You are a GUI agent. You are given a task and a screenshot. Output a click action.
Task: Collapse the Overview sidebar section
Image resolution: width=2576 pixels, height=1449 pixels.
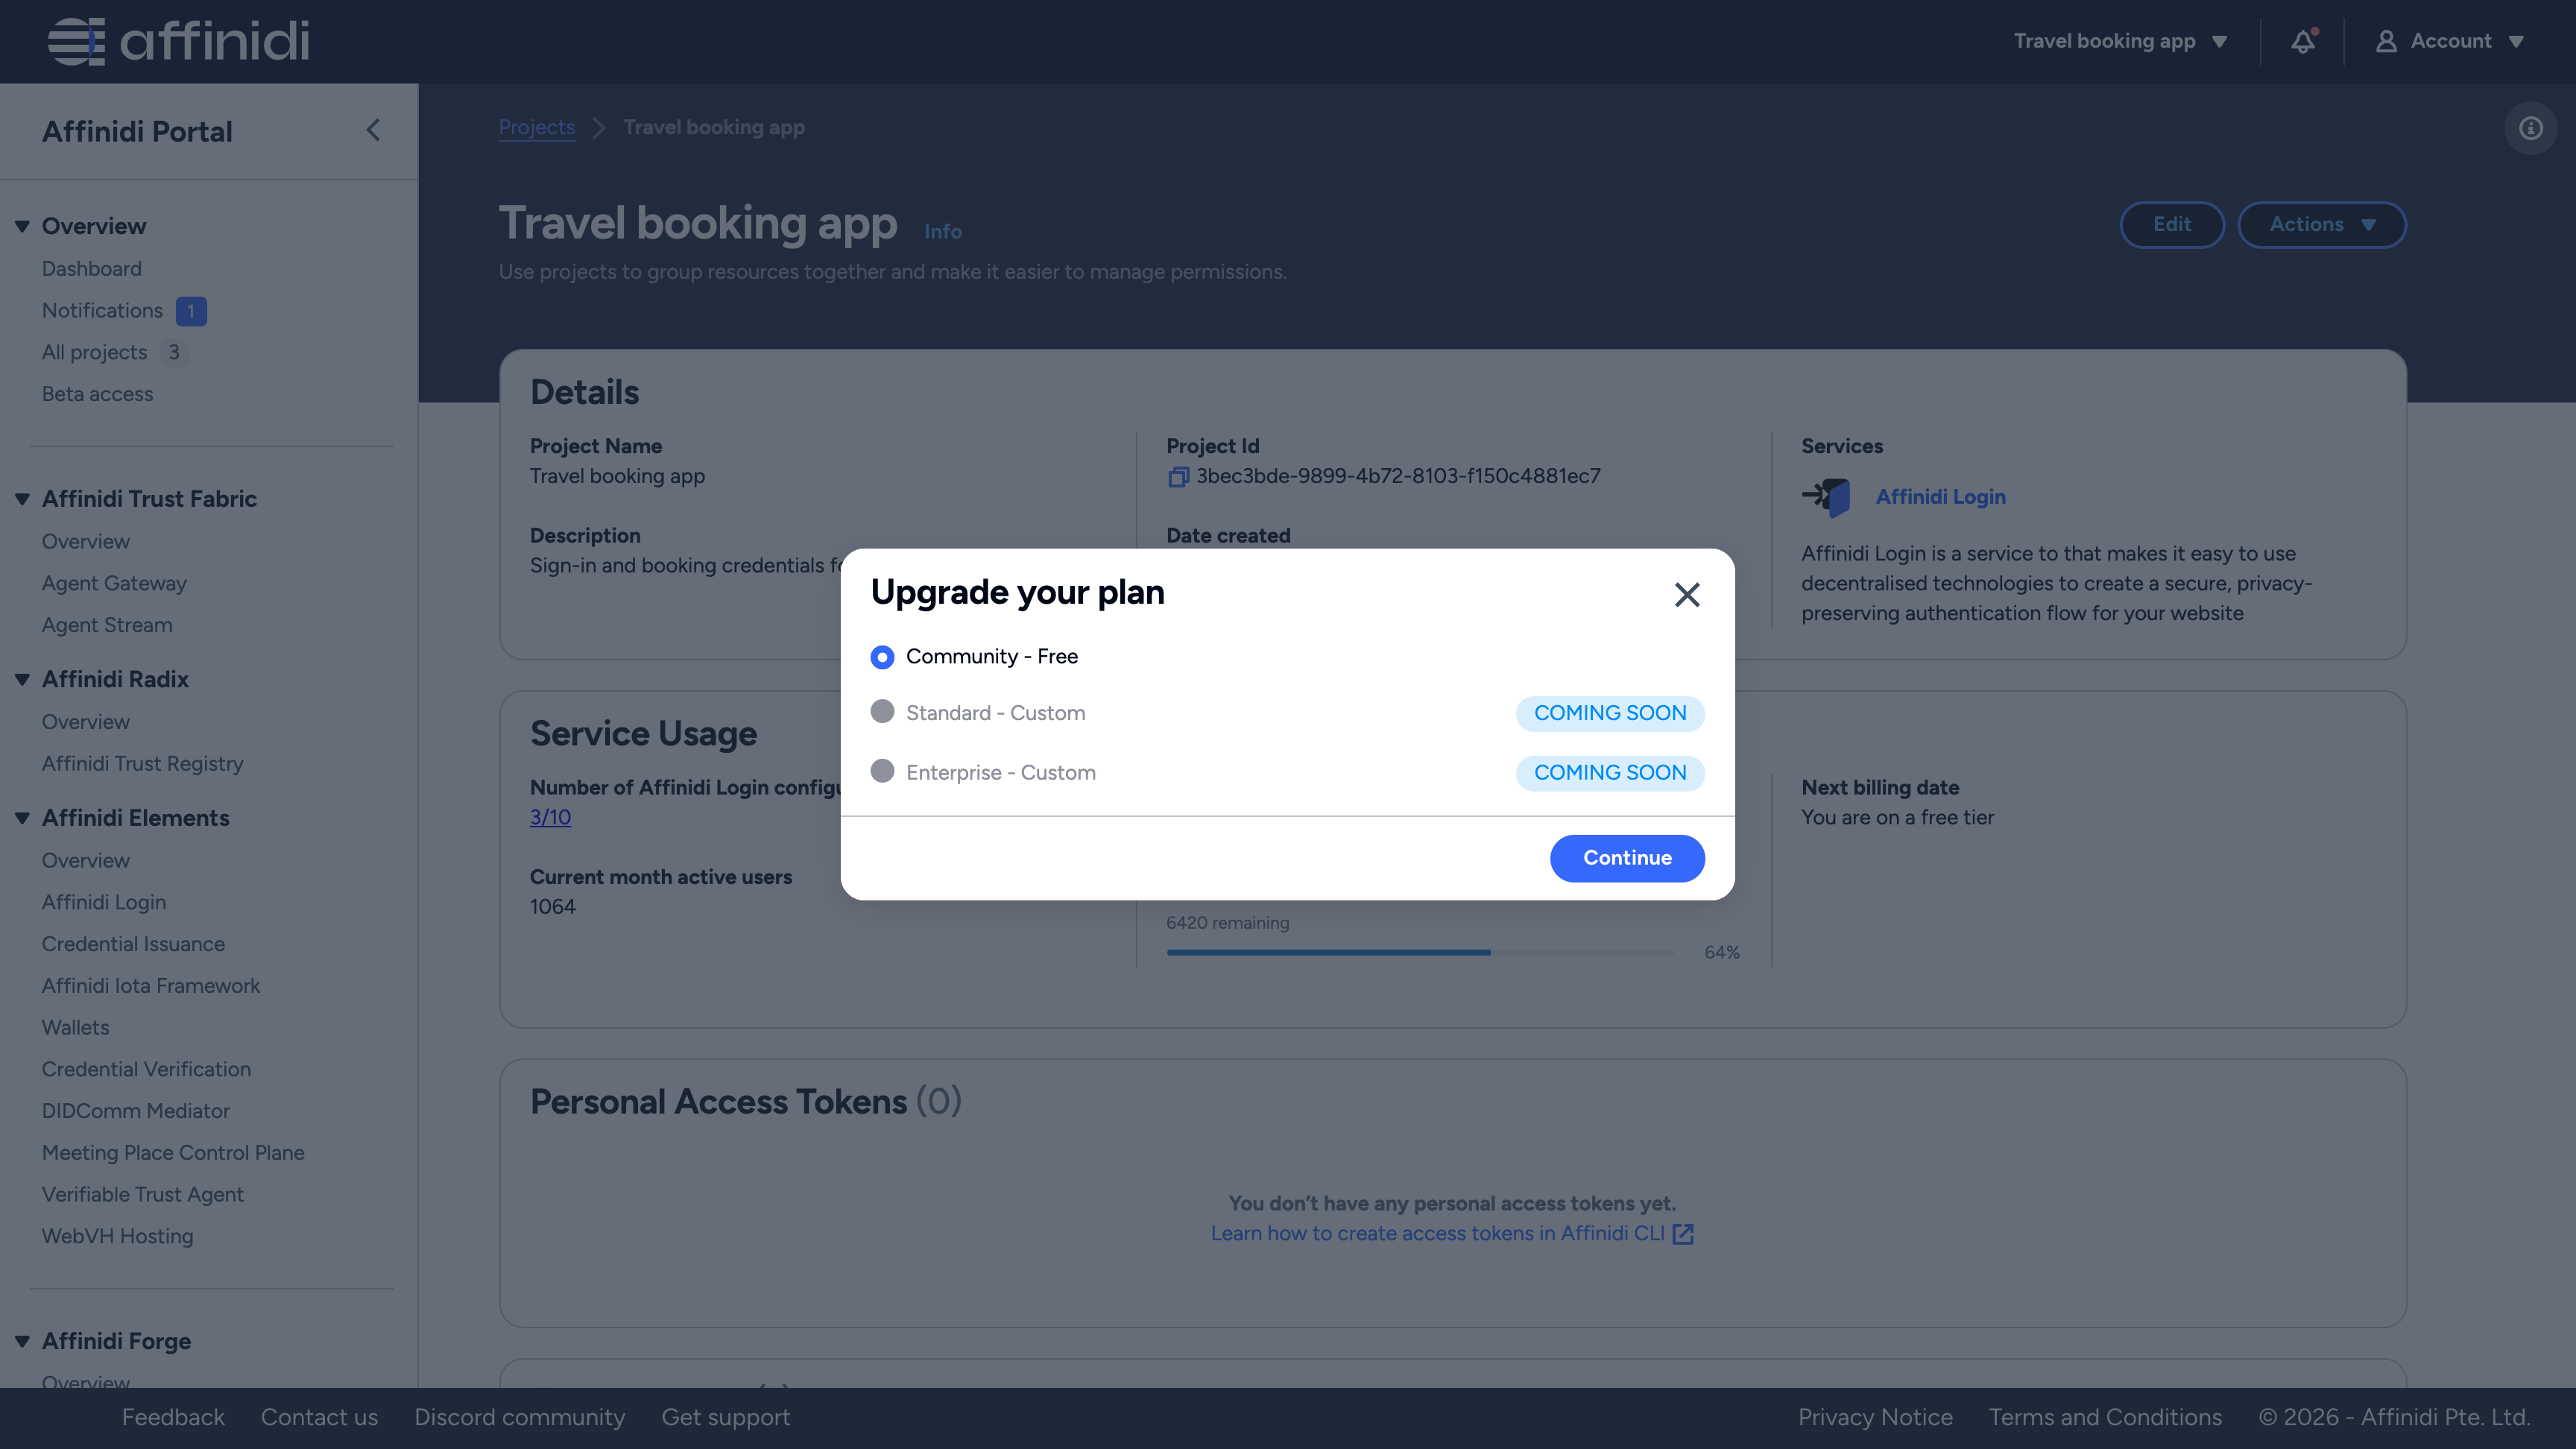coord(22,227)
